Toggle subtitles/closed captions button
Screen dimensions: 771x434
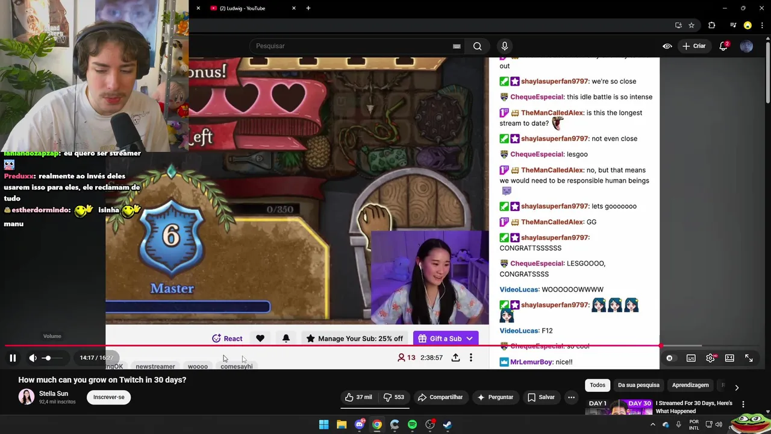691,358
